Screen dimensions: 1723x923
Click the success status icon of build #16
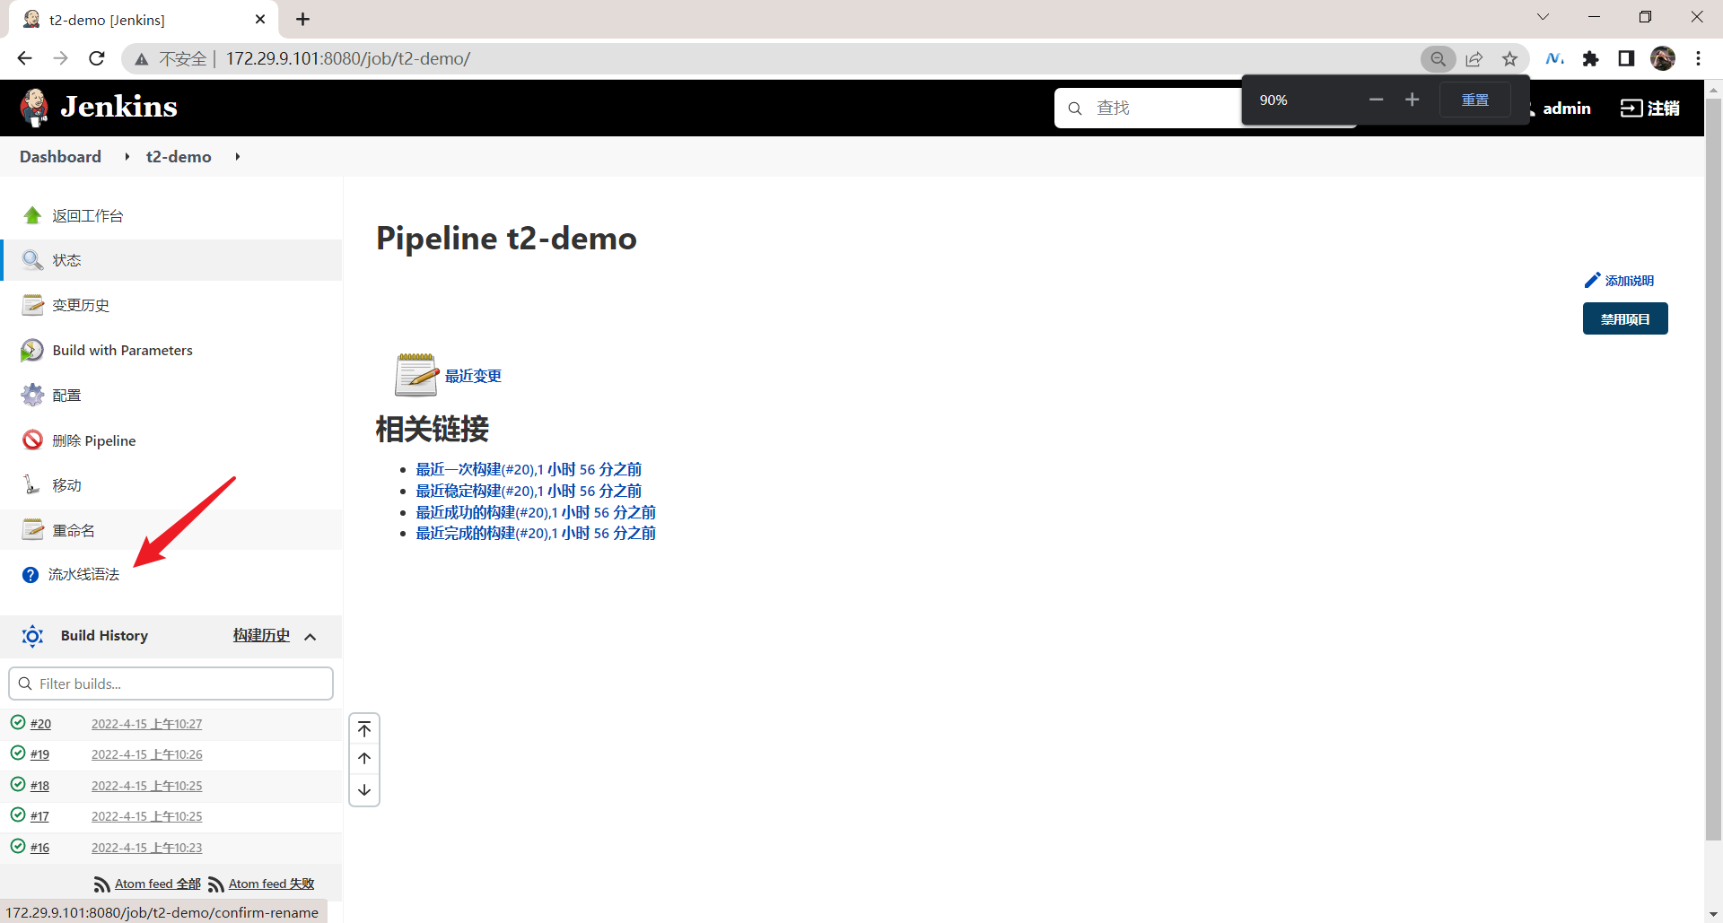(18, 846)
